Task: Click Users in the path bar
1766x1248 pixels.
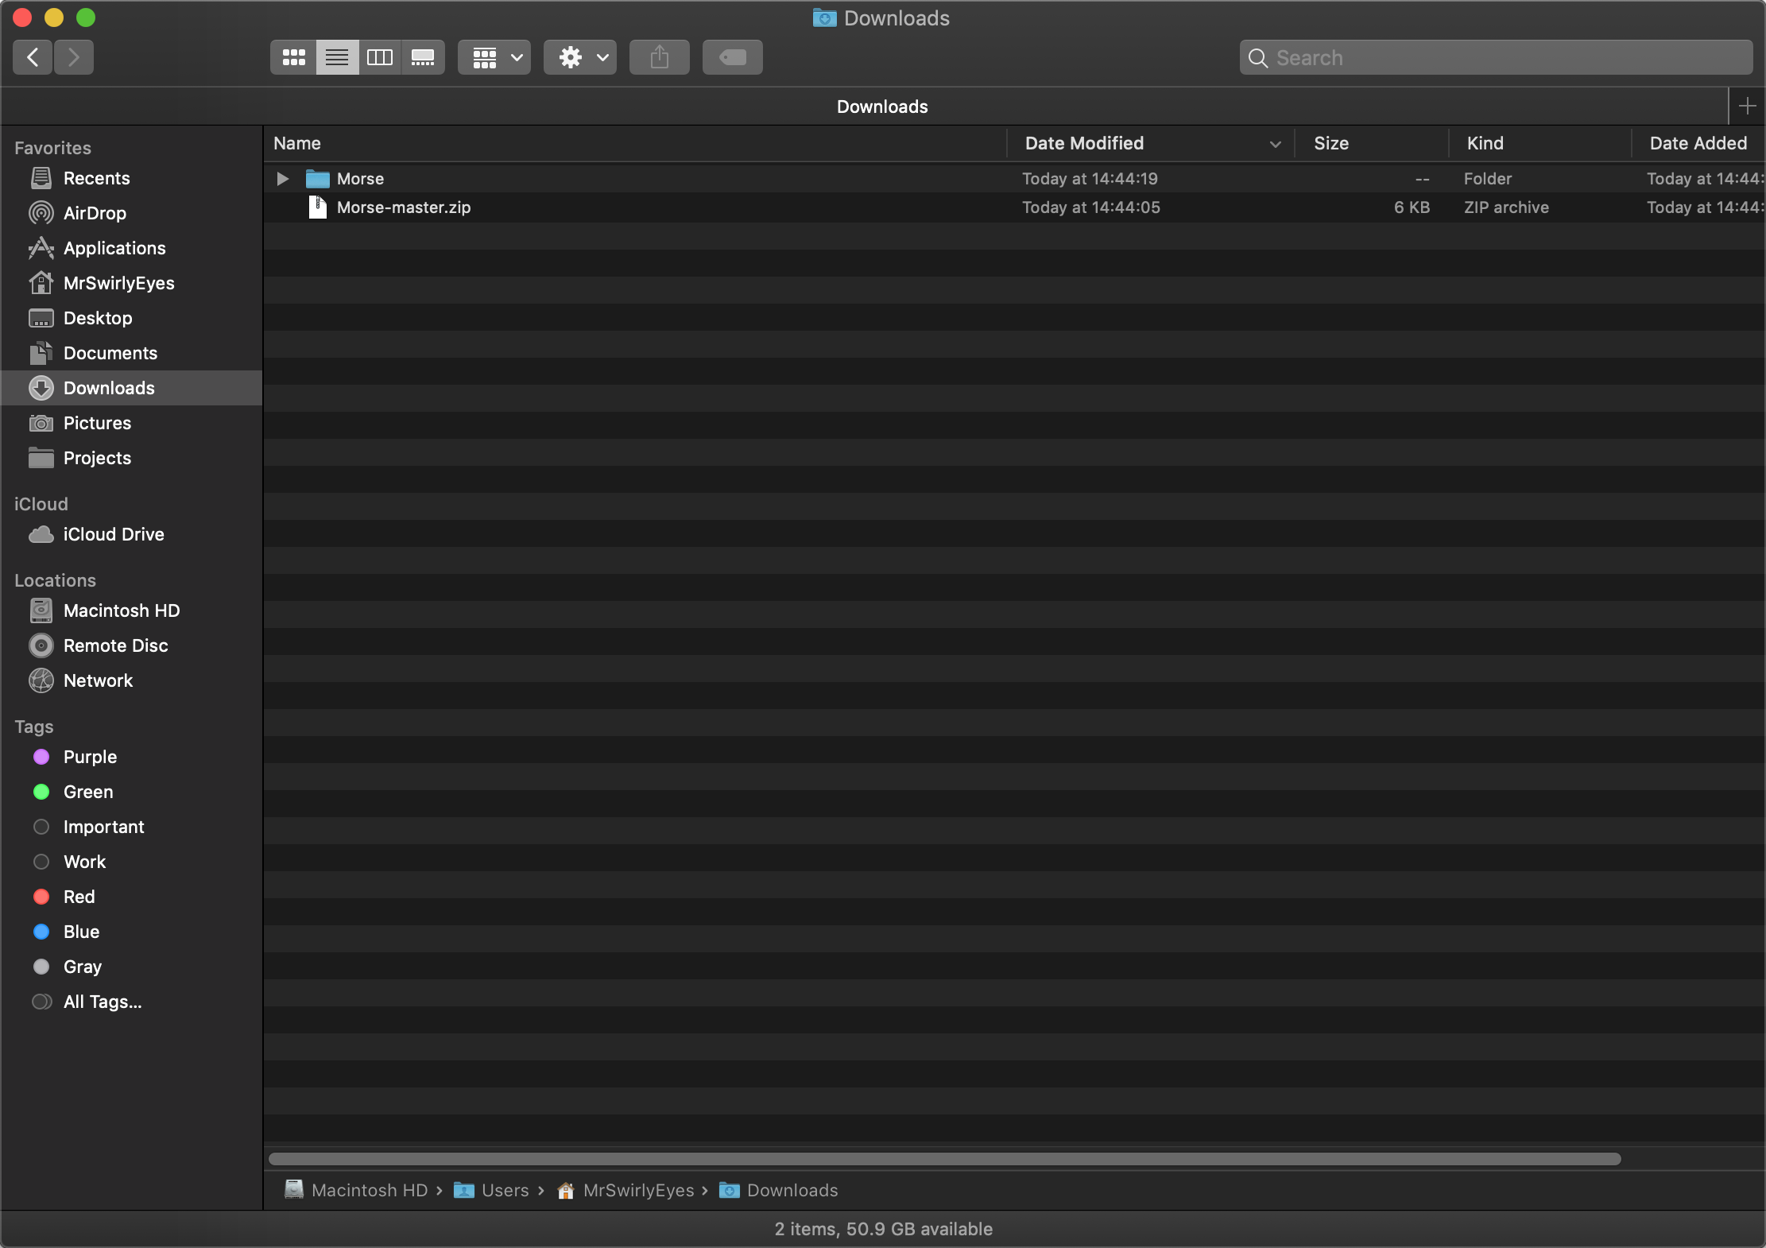Action: [505, 1190]
